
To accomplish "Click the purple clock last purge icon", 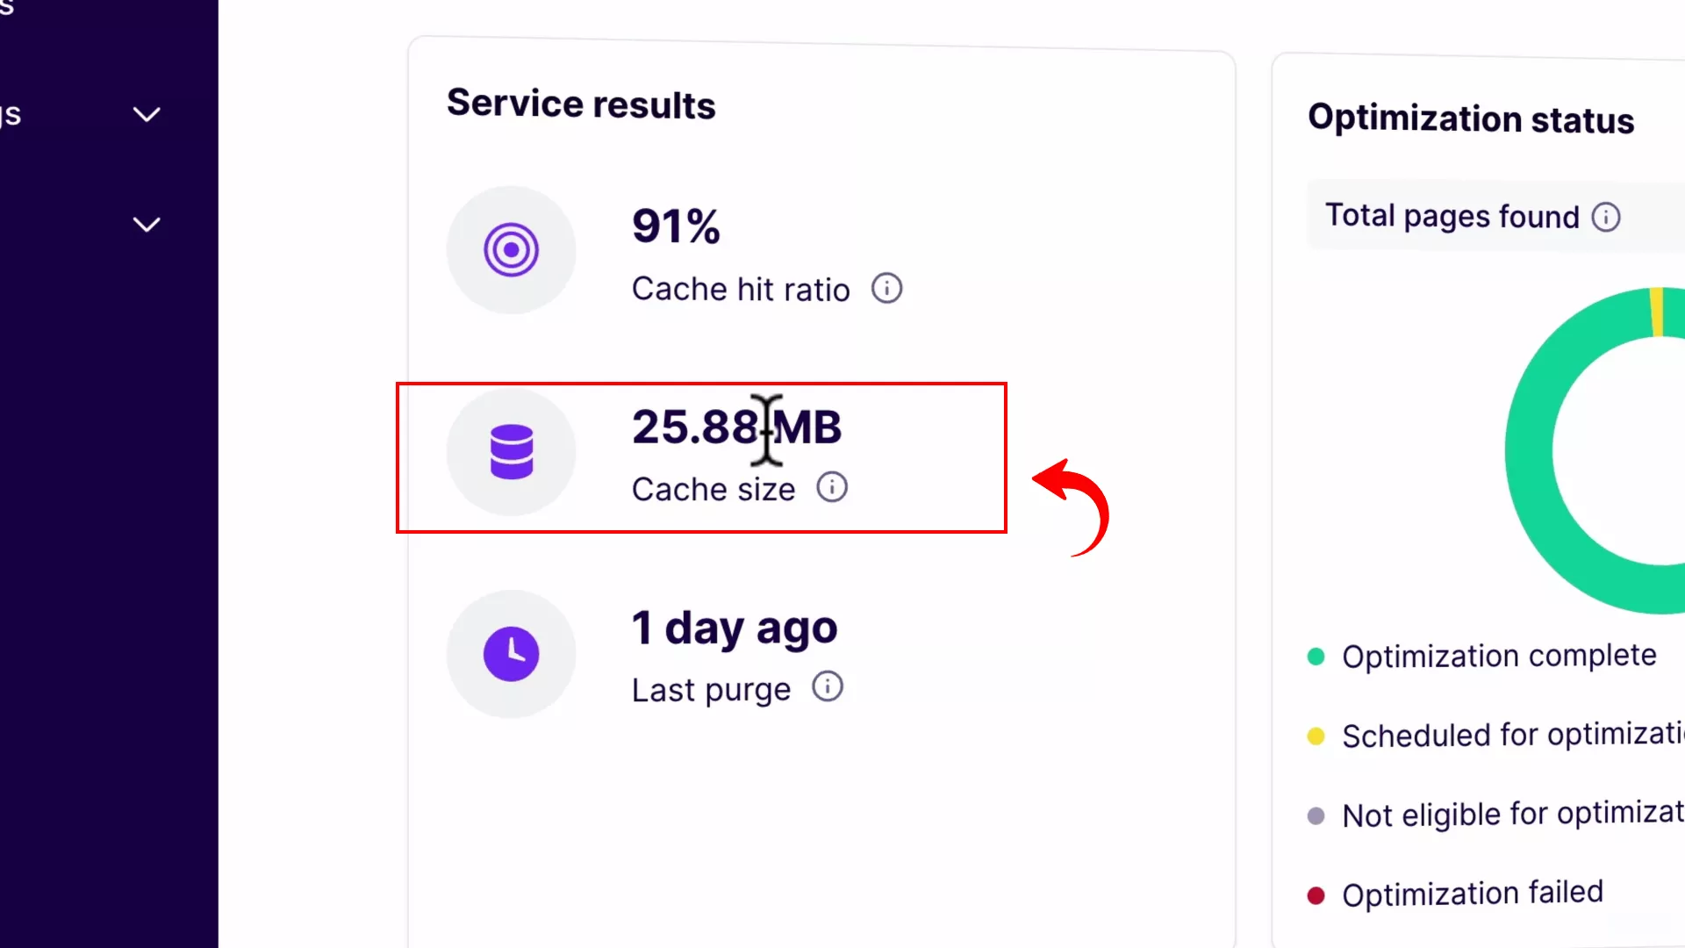I will coord(511,653).
